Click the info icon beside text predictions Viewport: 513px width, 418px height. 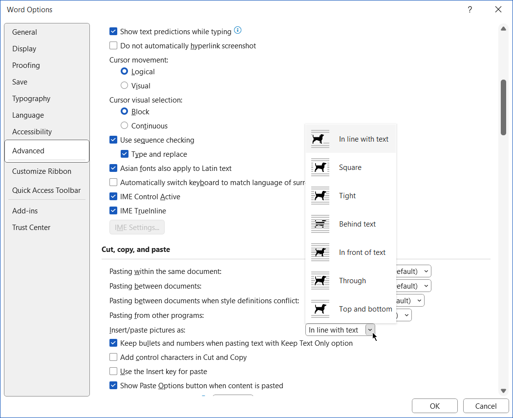(x=238, y=30)
